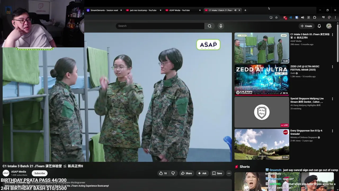Image resolution: width=339 pixels, height=191 pixels.
Task: Click the YouTube search magnifier button
Action: [x=209, y=26]
